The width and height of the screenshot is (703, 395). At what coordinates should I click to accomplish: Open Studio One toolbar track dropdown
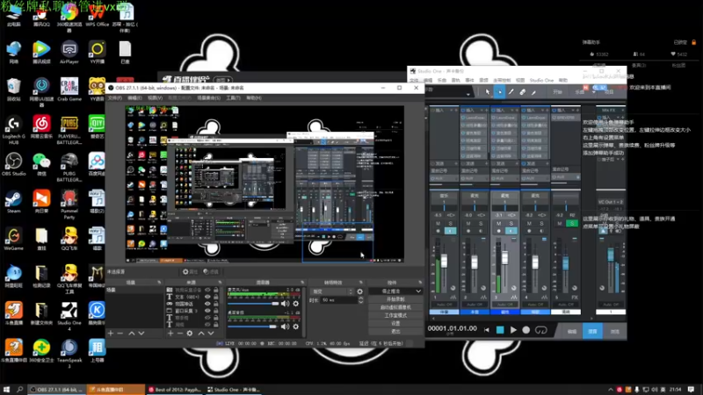click(x=468, y=94)
